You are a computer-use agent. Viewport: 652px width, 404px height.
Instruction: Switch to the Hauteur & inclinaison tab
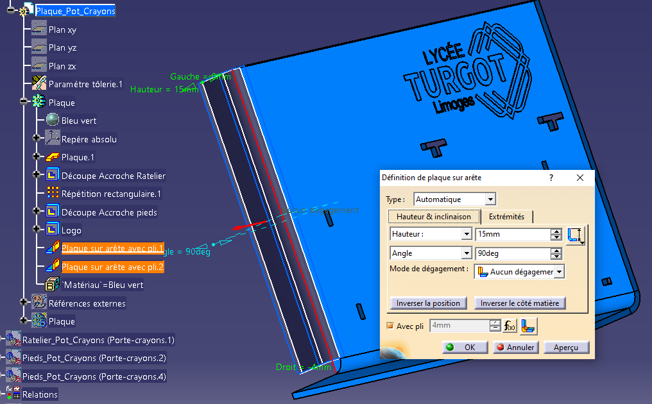coord(434,217)
